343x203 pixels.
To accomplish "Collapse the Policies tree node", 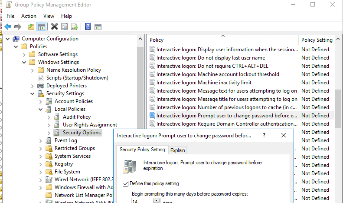I will (16, 47).
